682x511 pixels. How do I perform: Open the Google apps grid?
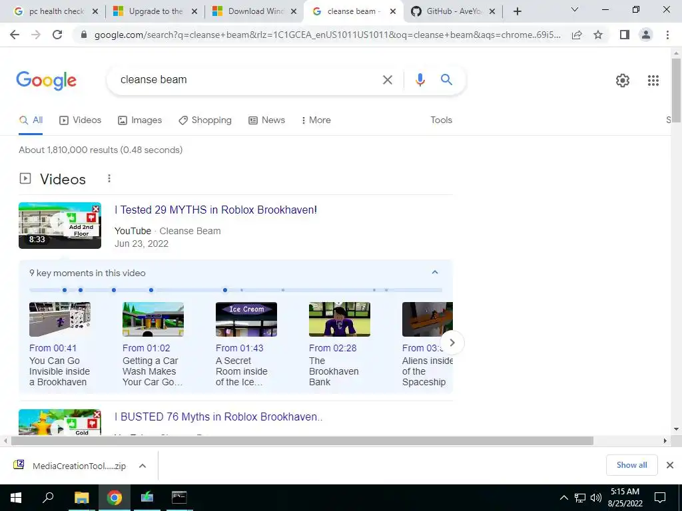coord(653,81)
